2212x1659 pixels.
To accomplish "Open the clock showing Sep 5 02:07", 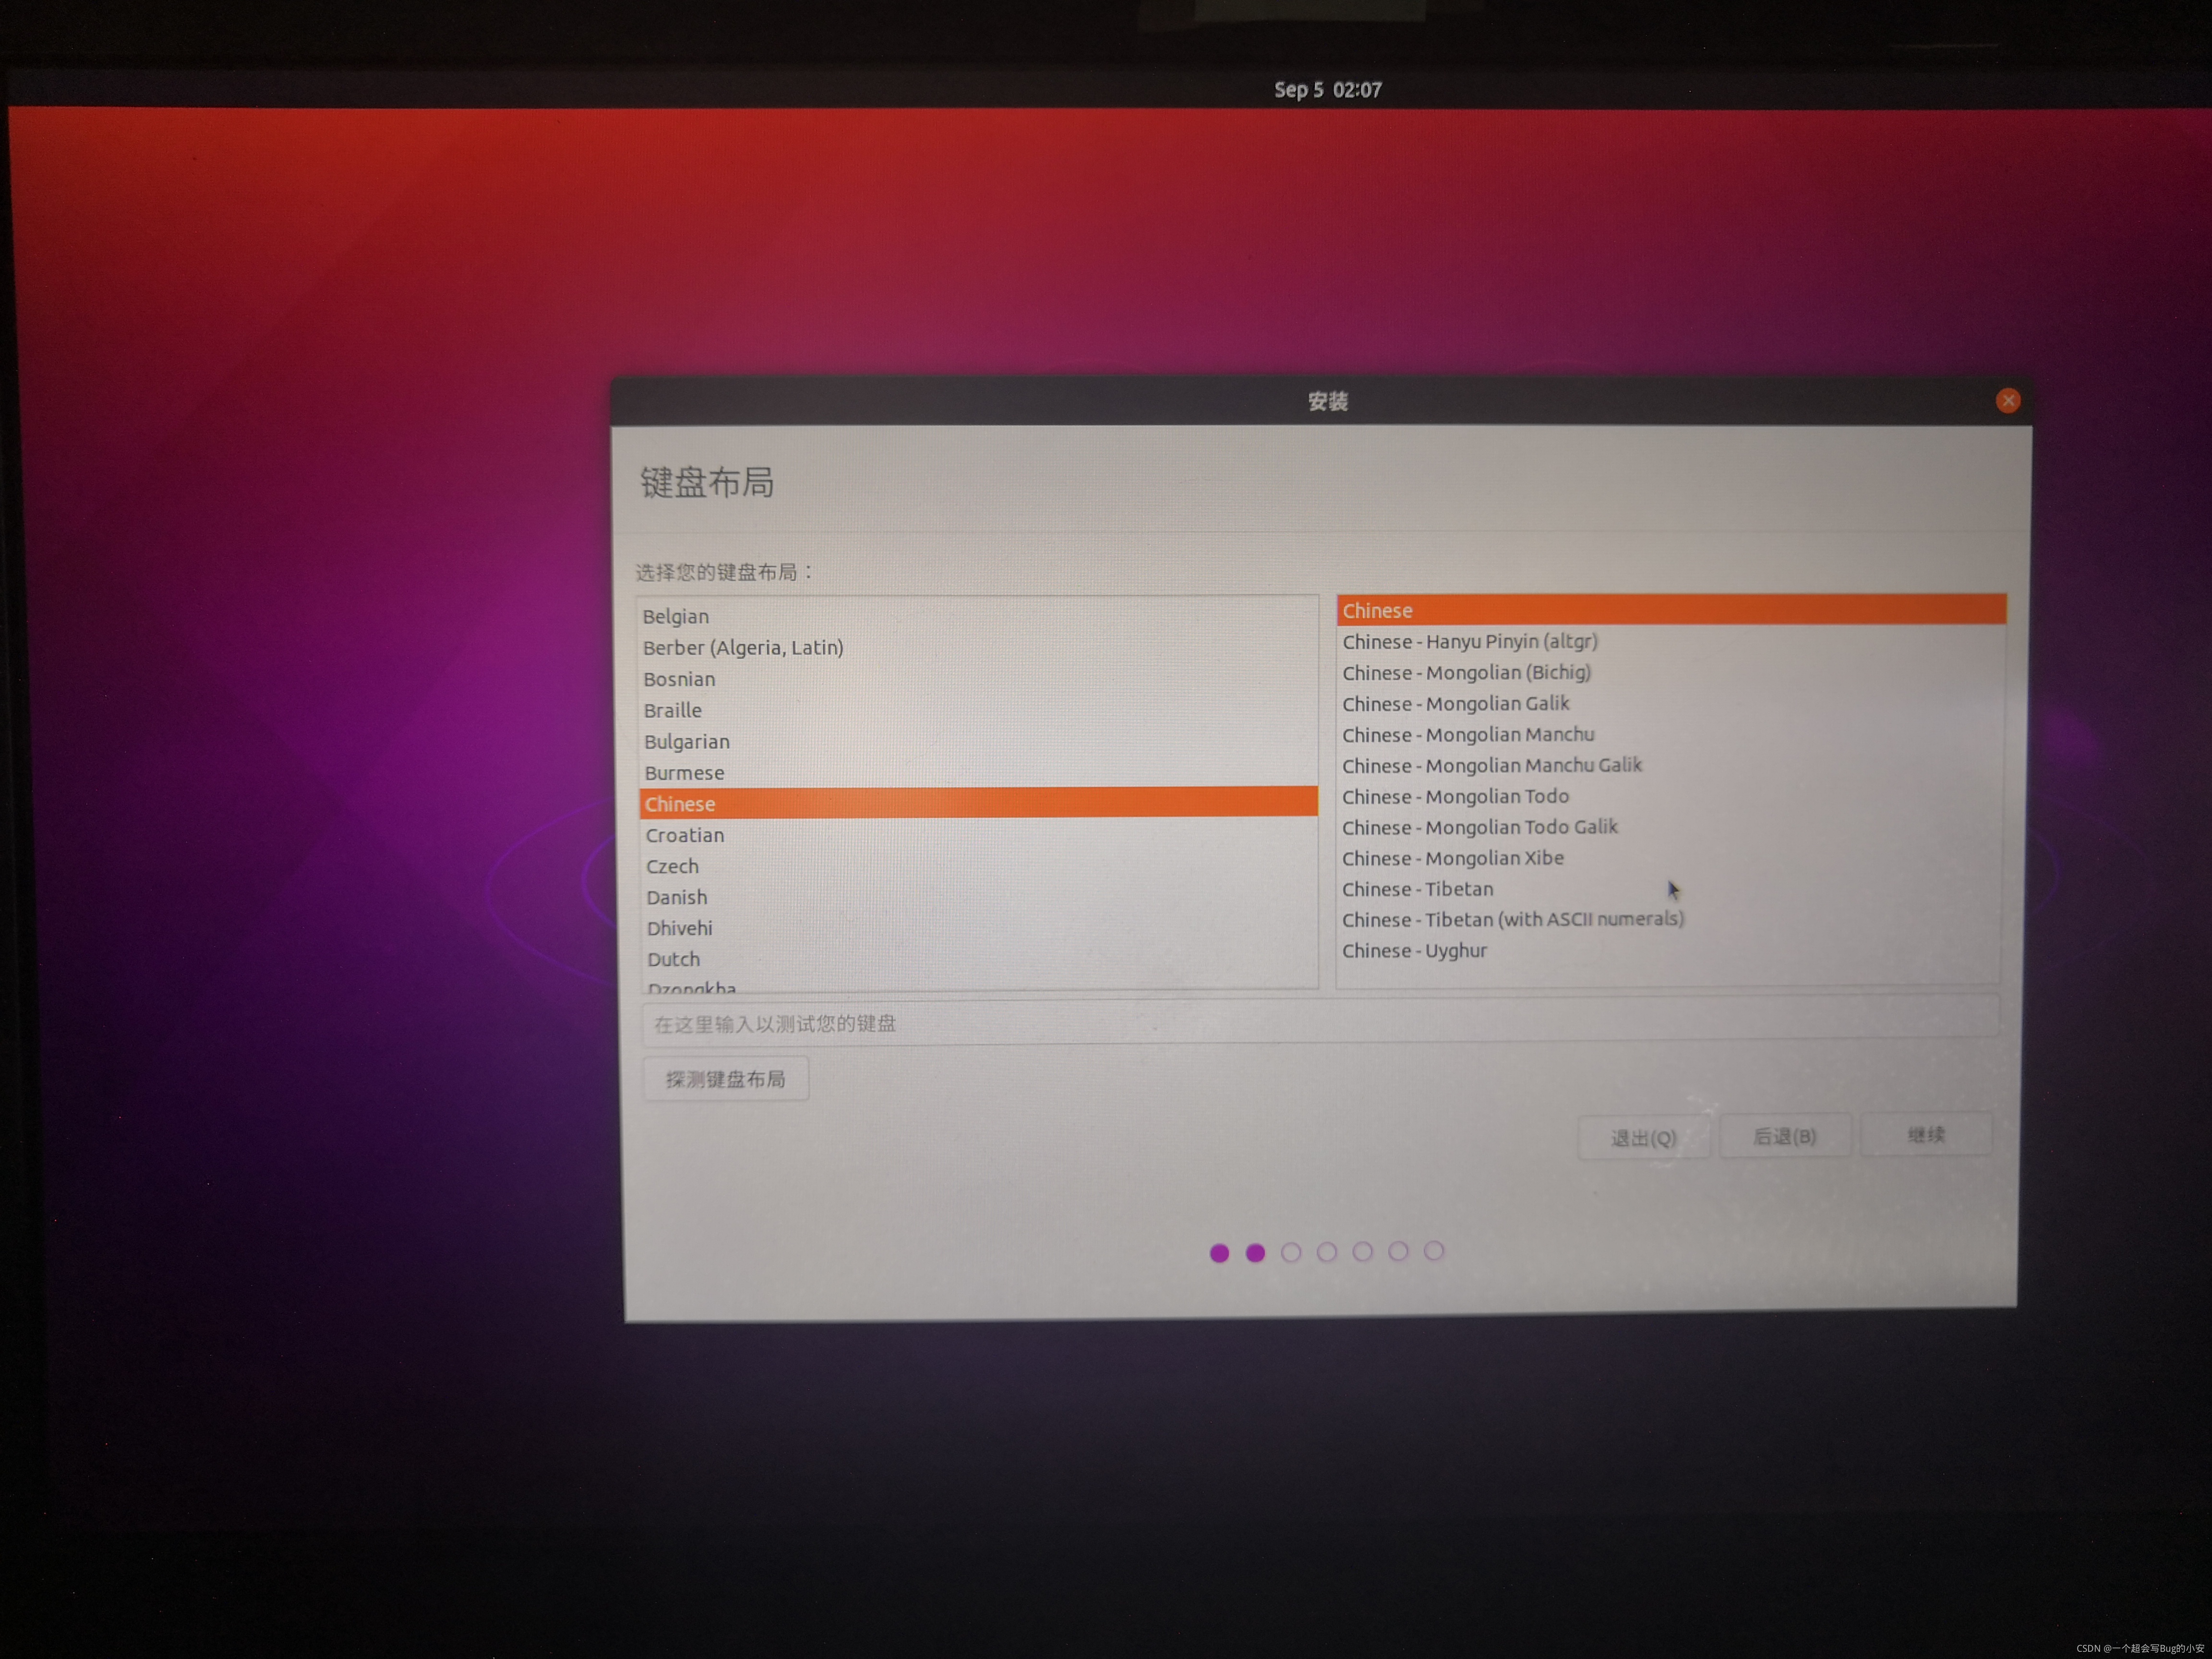I will (1327, 90).
